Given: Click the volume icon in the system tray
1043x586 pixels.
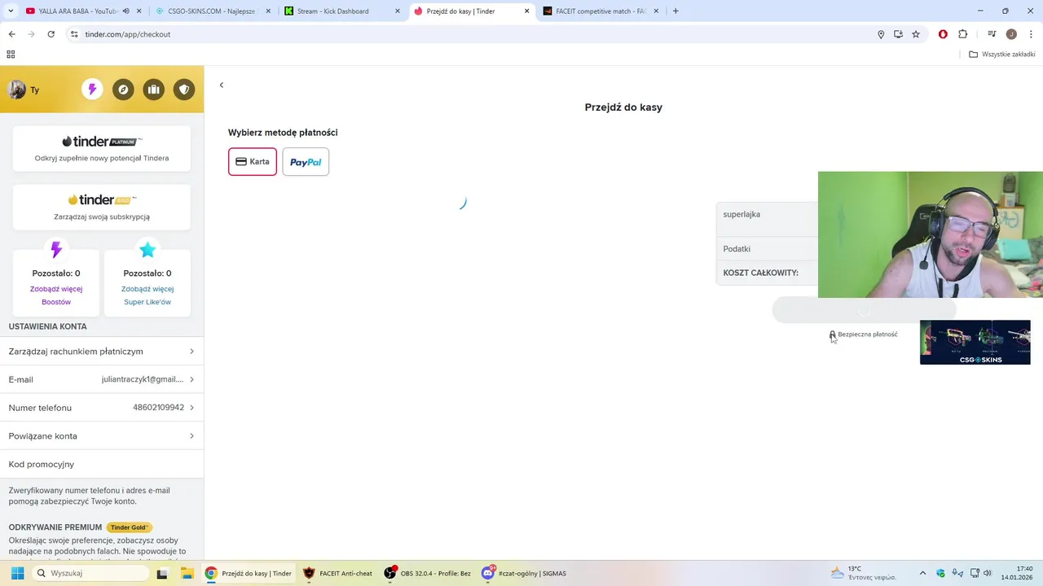Looking at the screenshot, I should click(987, 573).
